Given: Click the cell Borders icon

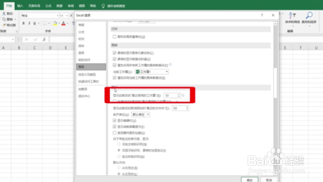Looking at the screenshot, I should pyautogui.click(x=45, y=24).
